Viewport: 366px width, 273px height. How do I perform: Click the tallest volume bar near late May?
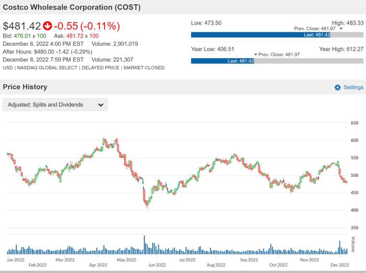click(x=144, y=245)
